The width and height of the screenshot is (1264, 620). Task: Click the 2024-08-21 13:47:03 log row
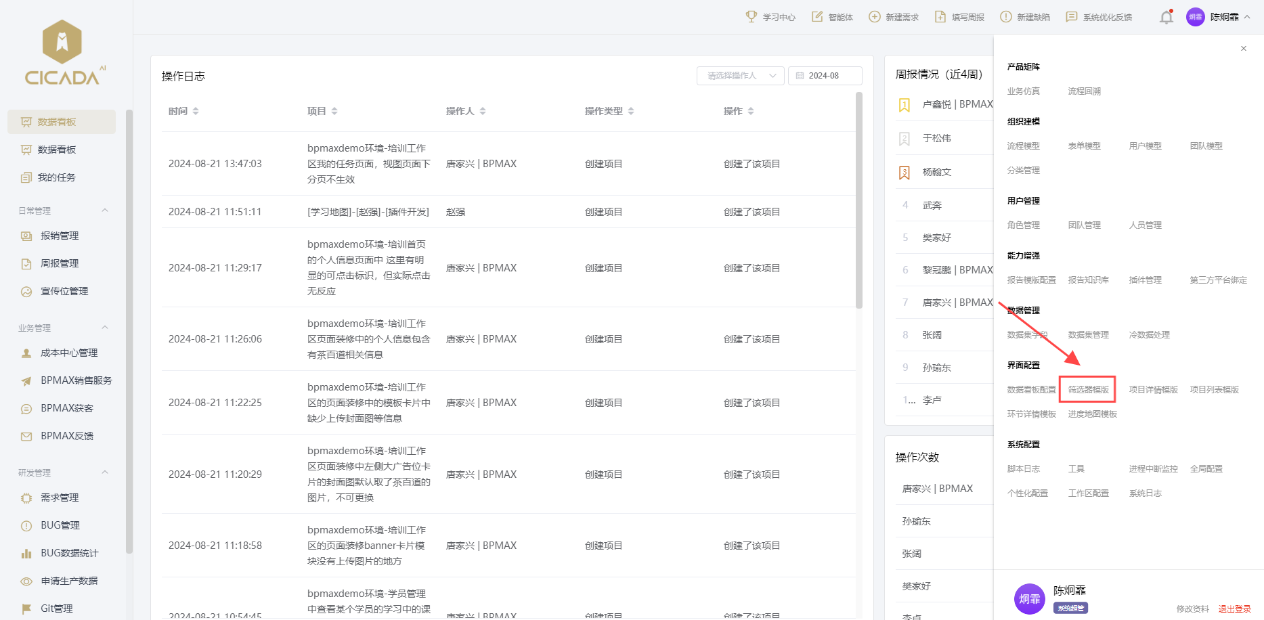point(508,164)
